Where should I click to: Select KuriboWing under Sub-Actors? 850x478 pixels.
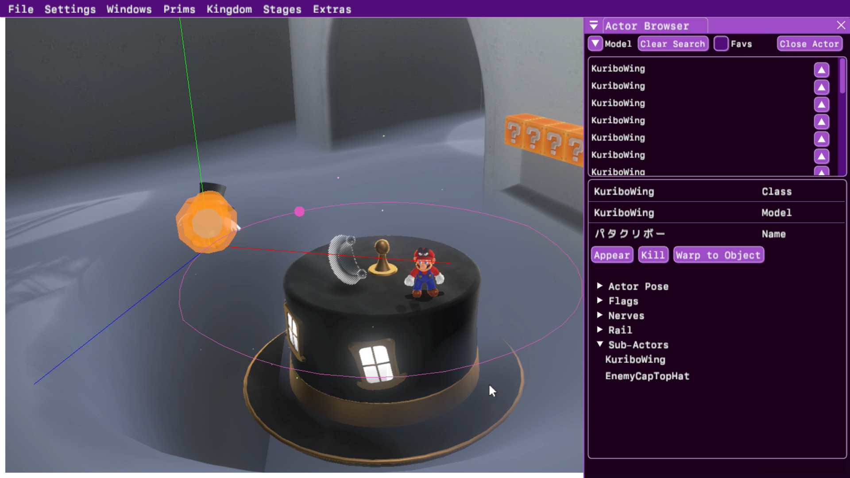[x=635, y=360]
